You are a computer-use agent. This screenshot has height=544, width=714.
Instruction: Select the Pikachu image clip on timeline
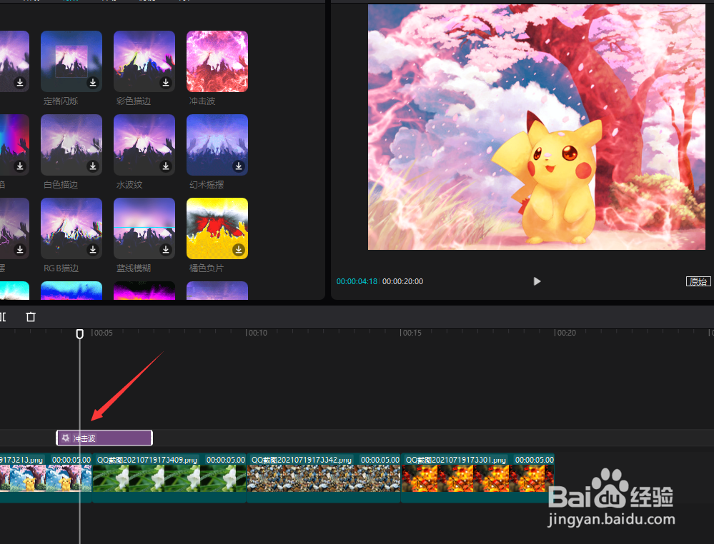(46, 478)
